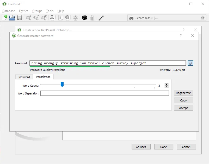Click the Entropy: 103.40 bit text
Screen dimensions: 209x164
[x=173, y=70]
